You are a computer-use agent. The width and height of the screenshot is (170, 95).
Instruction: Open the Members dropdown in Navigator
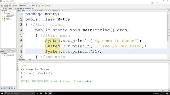(x=5, y=52)
